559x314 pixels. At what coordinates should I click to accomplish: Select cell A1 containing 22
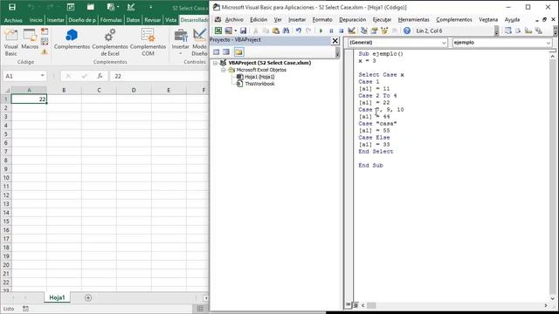(29, 99)
